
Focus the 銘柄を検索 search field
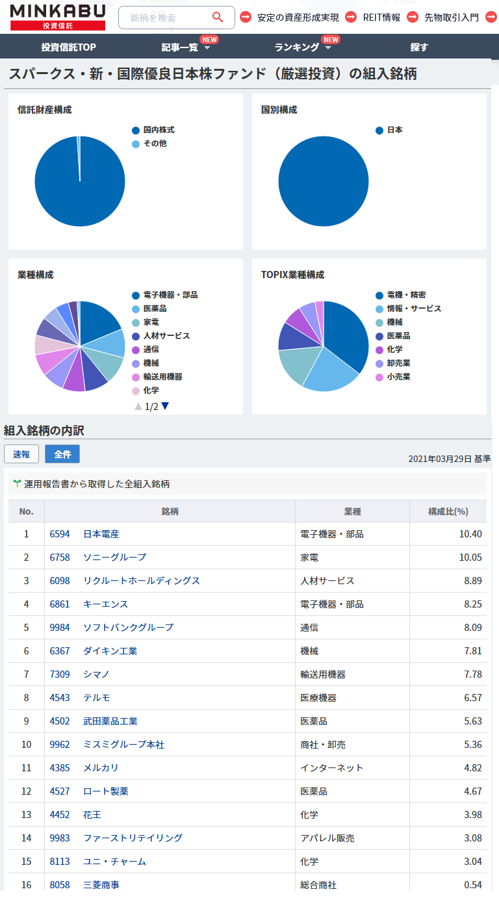(166, 18)
